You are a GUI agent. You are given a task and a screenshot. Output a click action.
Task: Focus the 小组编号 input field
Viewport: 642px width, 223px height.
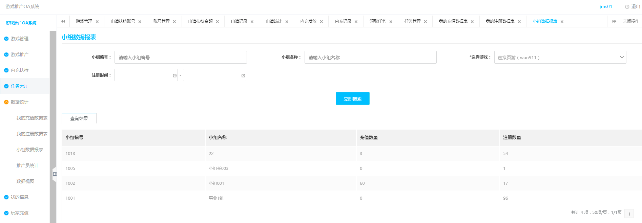click(x=181, y=58)
